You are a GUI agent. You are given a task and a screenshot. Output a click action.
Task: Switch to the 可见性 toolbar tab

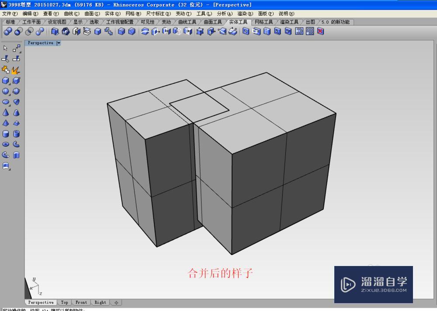(147, 22)
